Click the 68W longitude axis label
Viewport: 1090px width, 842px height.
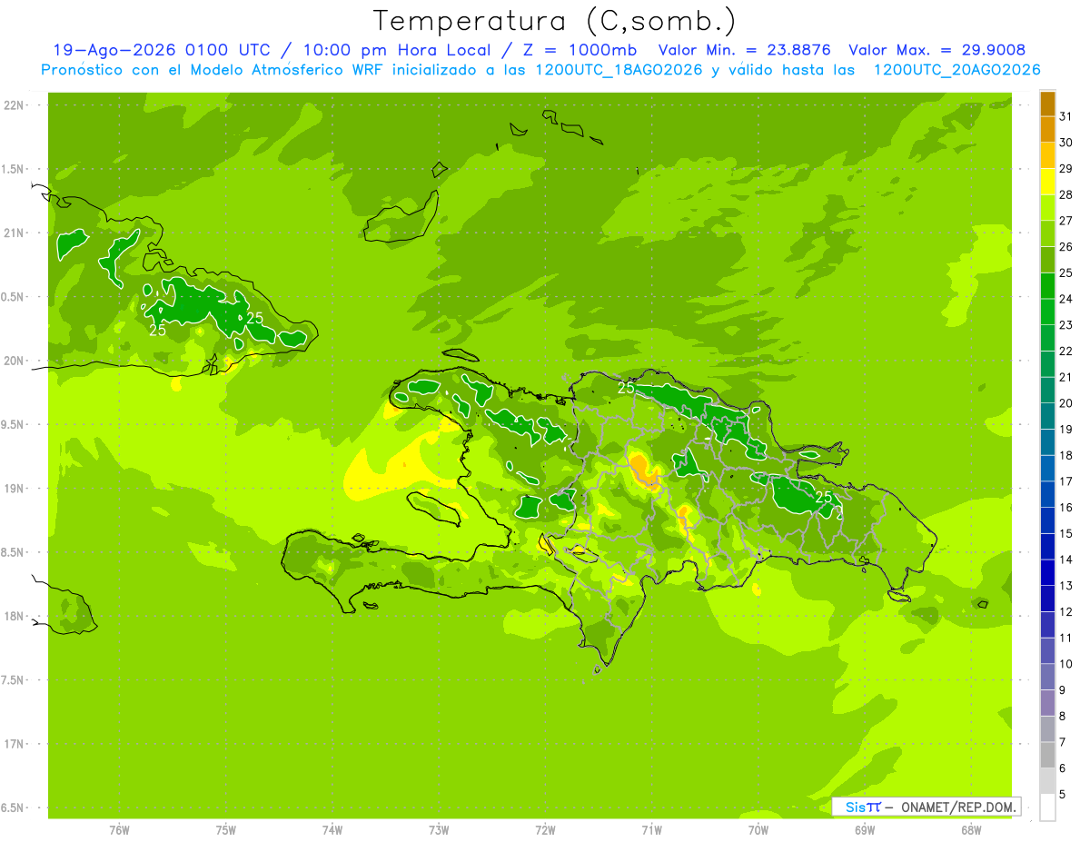(970, 830)
